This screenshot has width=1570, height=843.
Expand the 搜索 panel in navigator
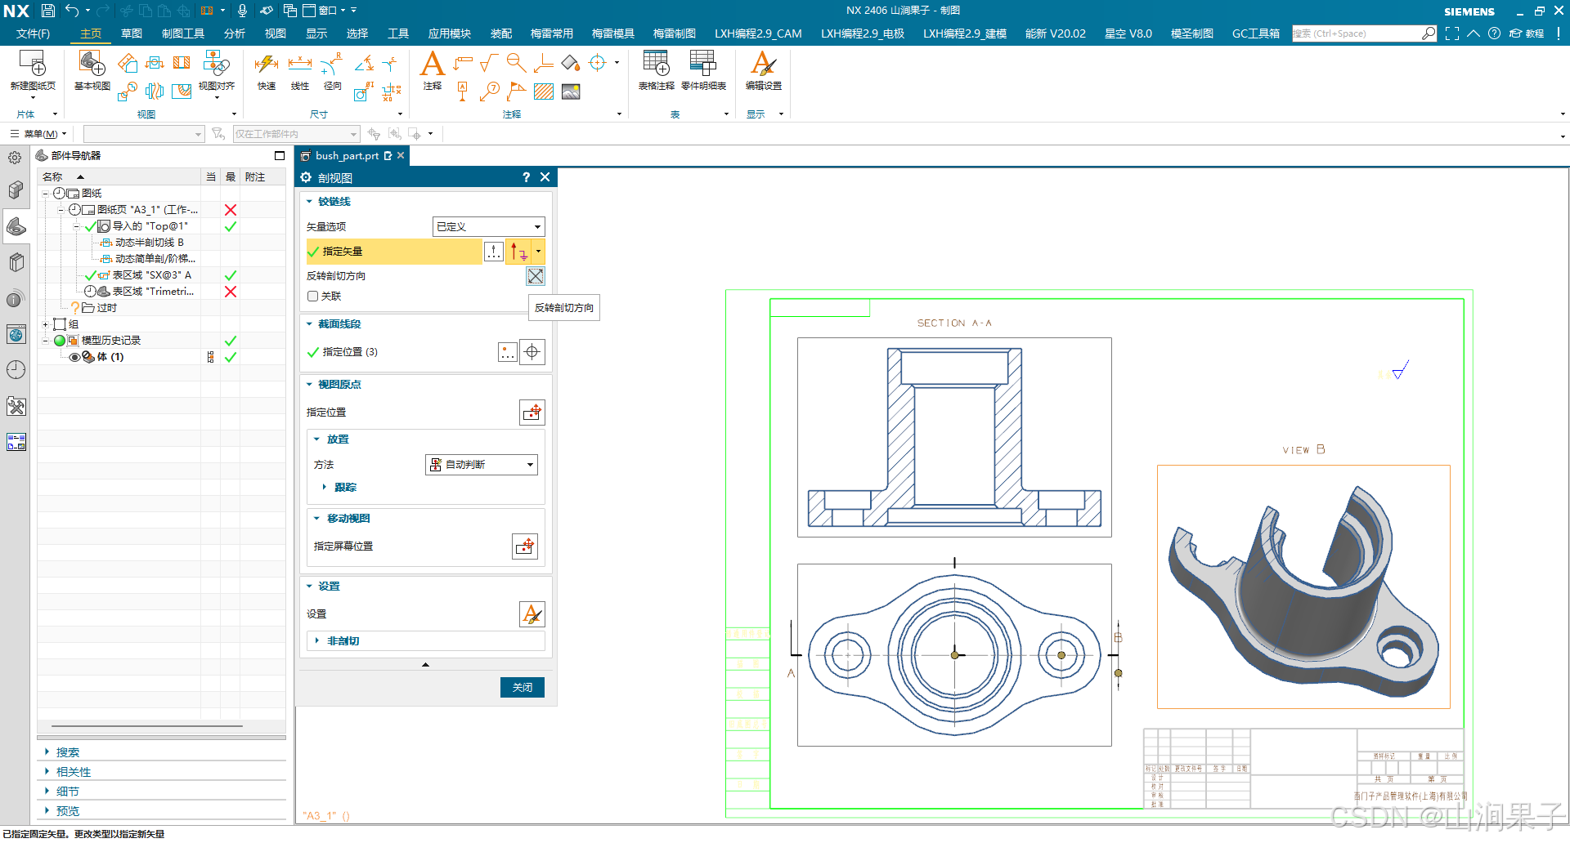click(x=47, y=752)
